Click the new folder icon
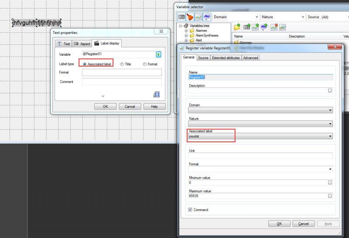 click(x=237, y=27)
